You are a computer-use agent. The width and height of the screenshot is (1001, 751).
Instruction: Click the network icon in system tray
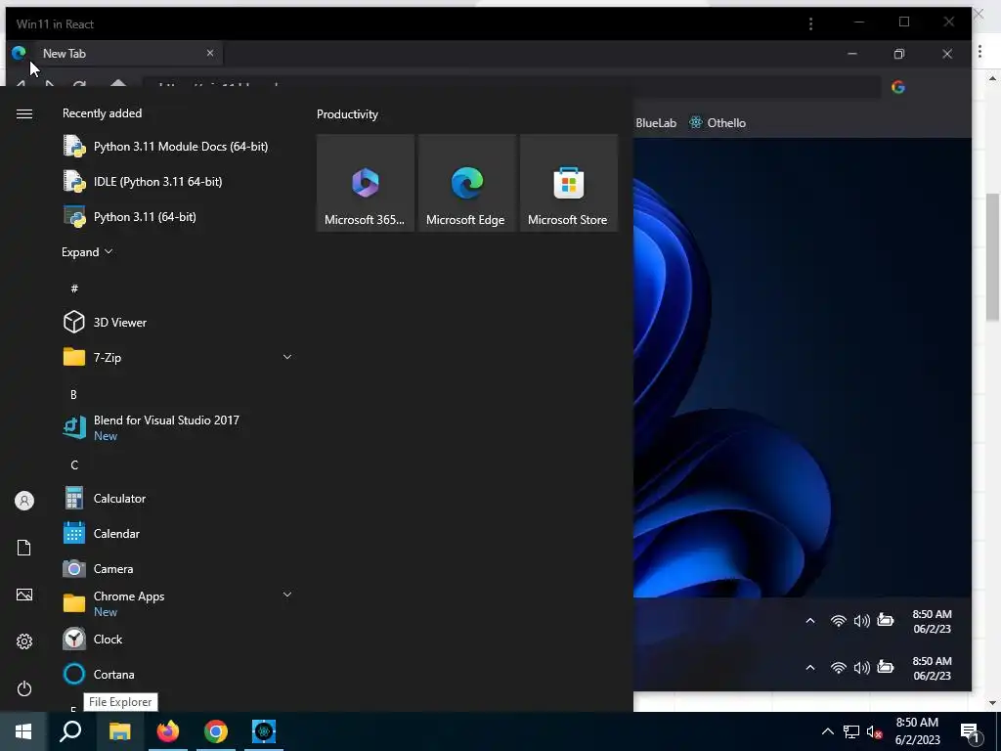pyautogui.click(x=851, y=731)
